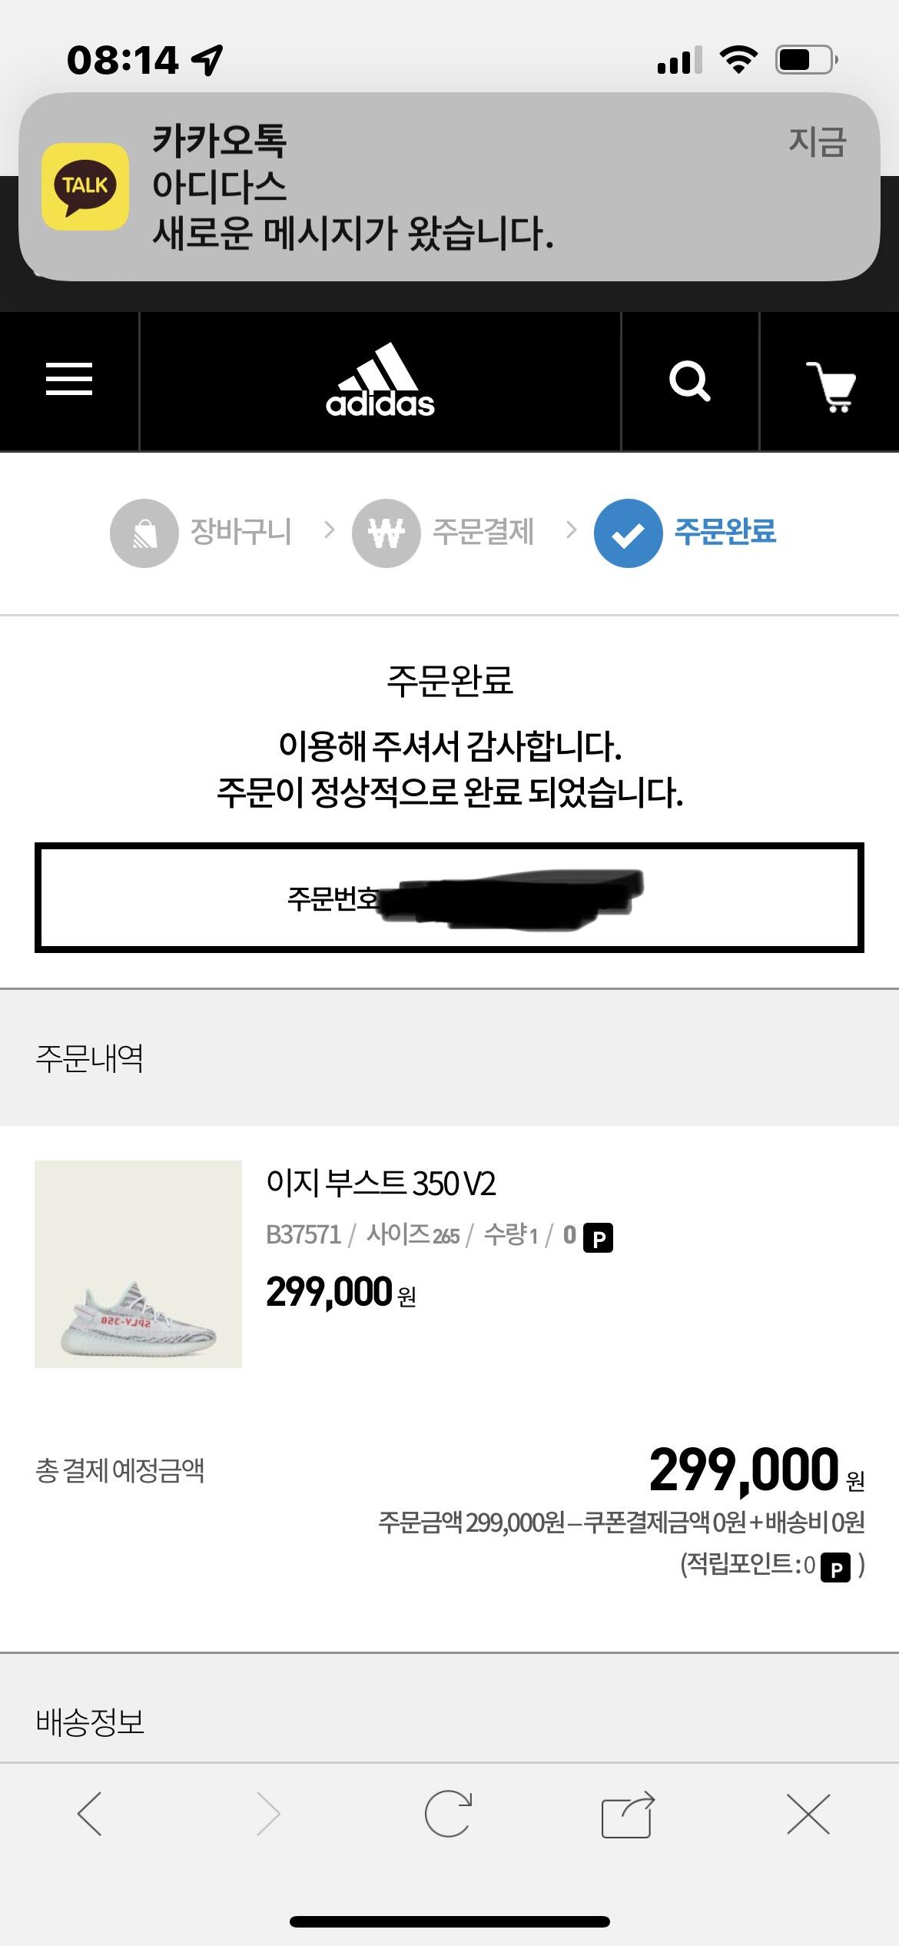The image size is (899, 1946).
Task: Tap the adidas logo
Action: coord(380,381)
